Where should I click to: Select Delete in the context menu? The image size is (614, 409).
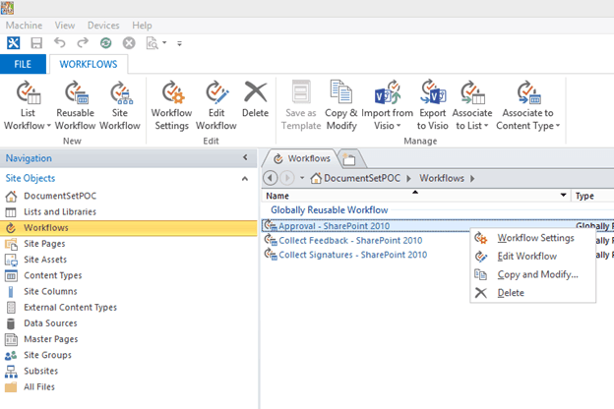pyautogui.click(x=511, y=293)
